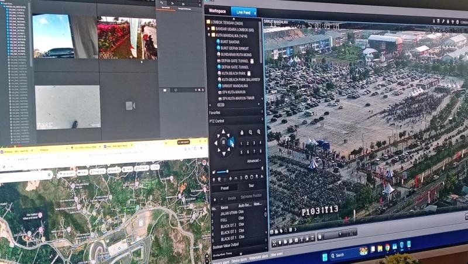Select the gray video pane thumbnail
Viewport: 468px width, 264px height.
[68, 107]
